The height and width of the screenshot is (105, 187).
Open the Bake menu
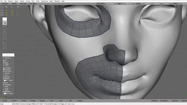click(51, 1)
